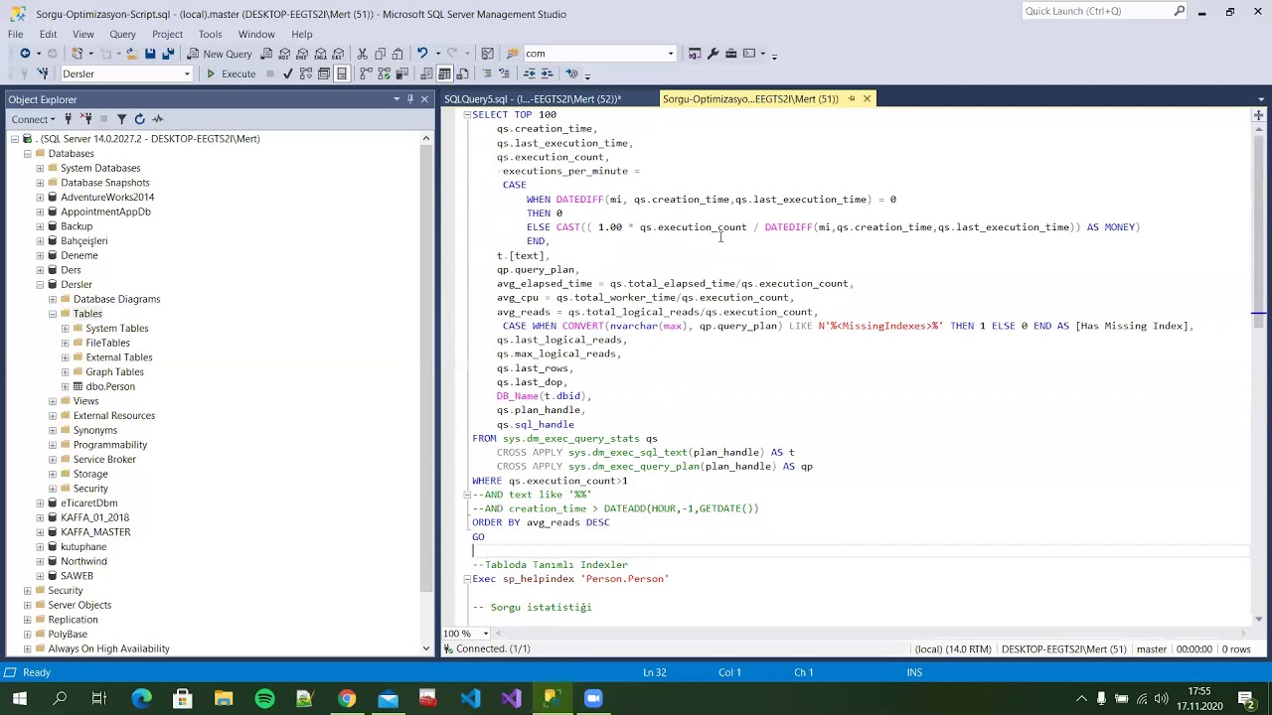This screenshot has width=1272, height=715.
Task: Collapse the SELECT TOP 100 code outline
Action: tap(467, 115)
